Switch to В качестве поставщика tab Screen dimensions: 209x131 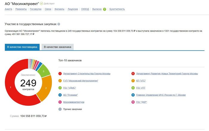pos(22,47)
